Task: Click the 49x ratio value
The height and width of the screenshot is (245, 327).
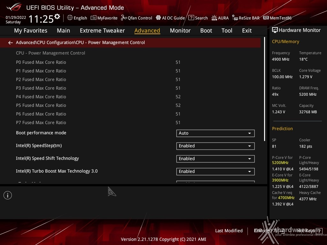Action: pyautogui.click(x=275, y=94)
